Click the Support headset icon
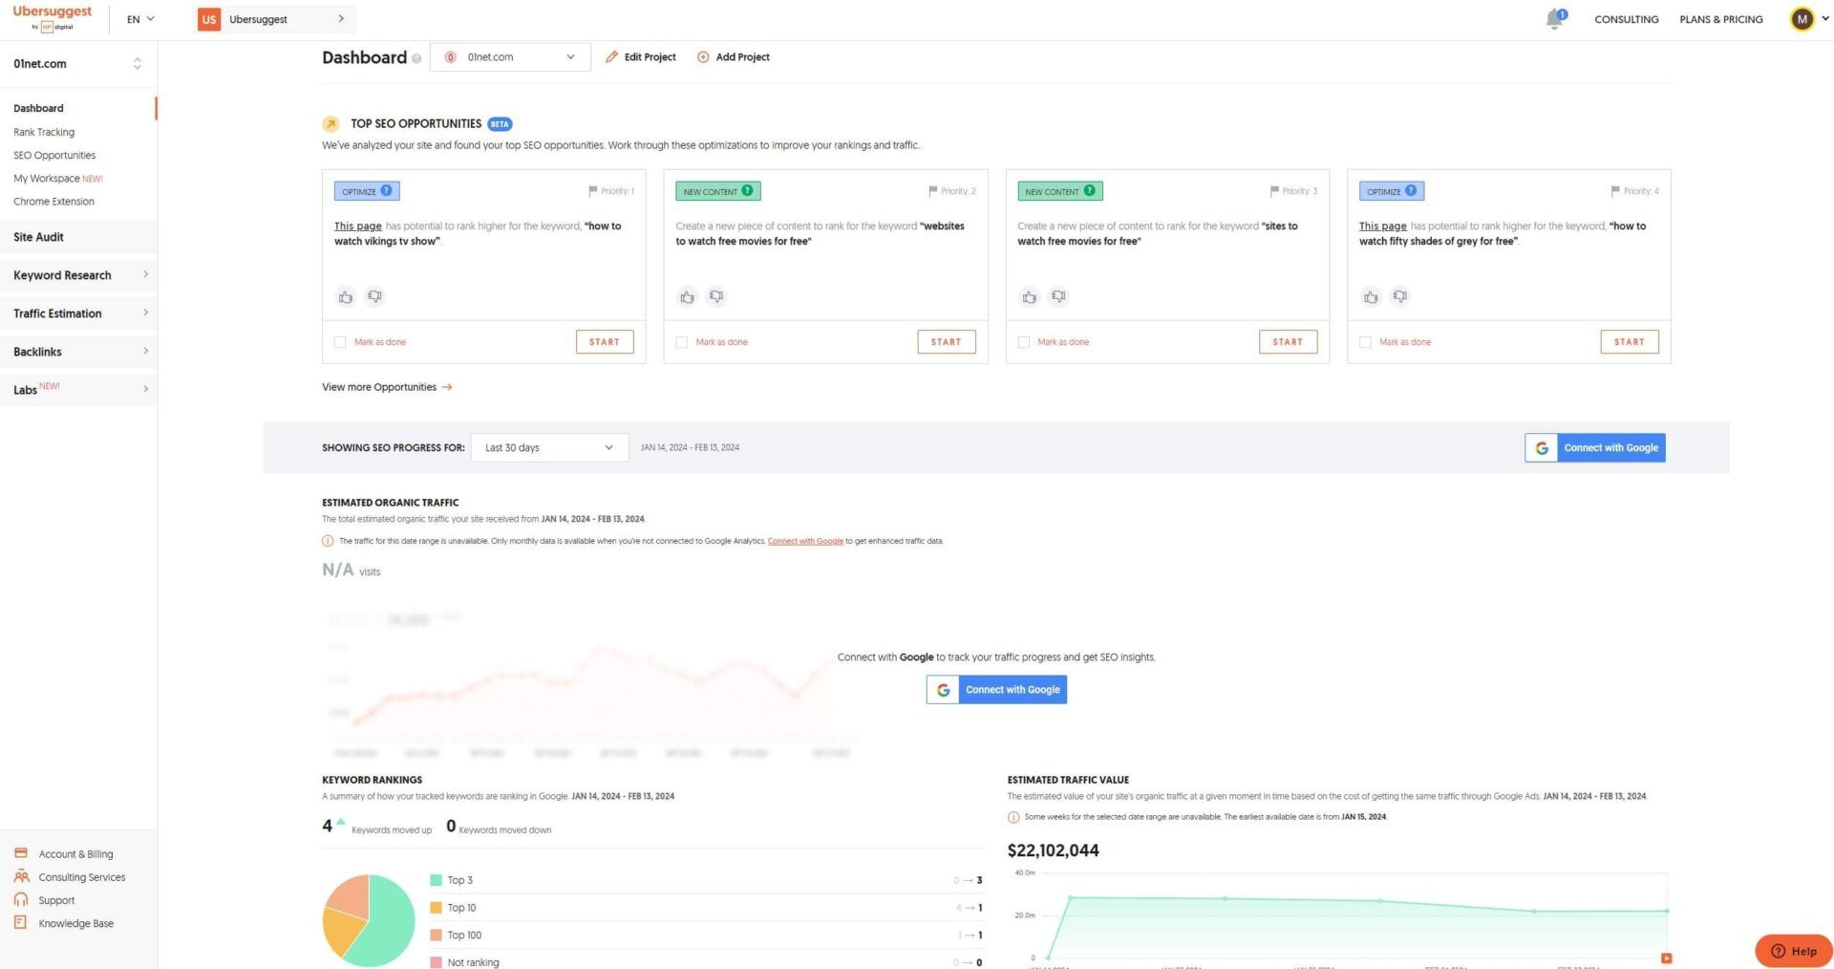Viewport: 1834px width, 969px height. pyautogui.click(x=21, y=899)
